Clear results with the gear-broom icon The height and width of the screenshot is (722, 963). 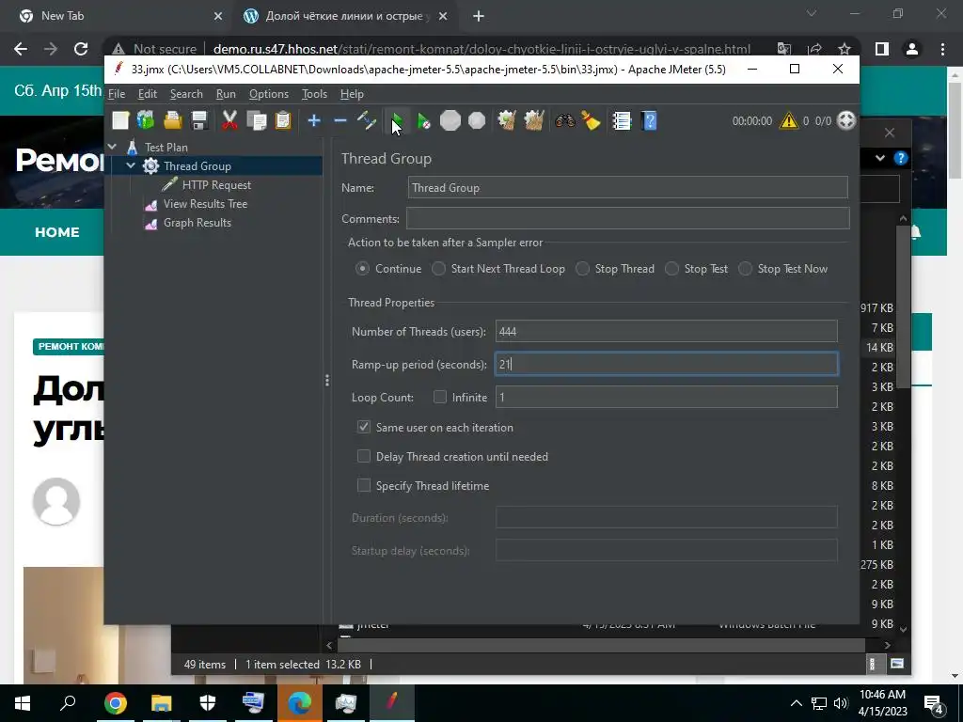tap(507, 120)
